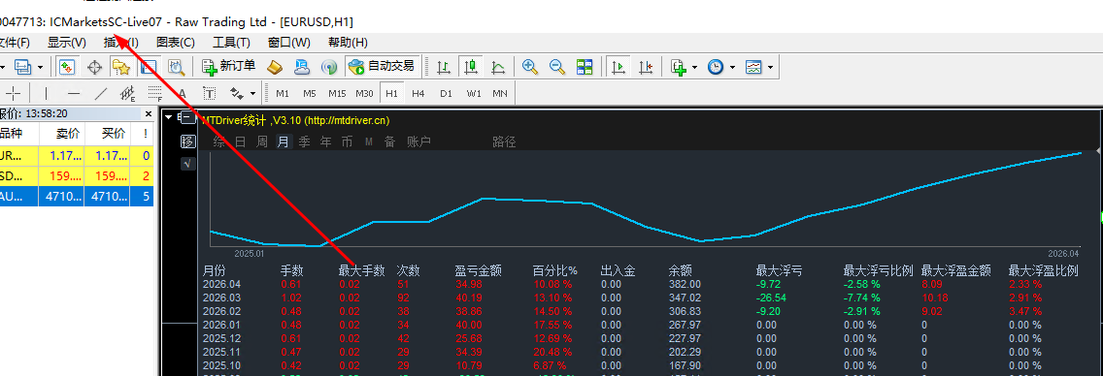1103x376 pixels.
Task: Select the zoom in magnifier icon
Action: click(x=530, y=67)
